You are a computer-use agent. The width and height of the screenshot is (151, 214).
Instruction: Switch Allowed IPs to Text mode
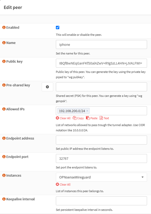coord(104,118)
